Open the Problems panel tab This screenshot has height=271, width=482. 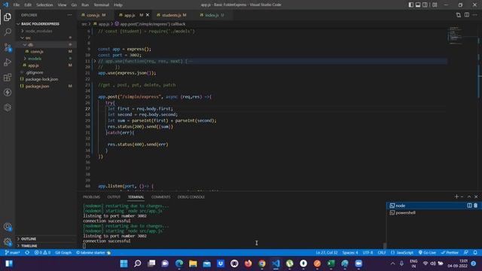(x=92, y=197)
